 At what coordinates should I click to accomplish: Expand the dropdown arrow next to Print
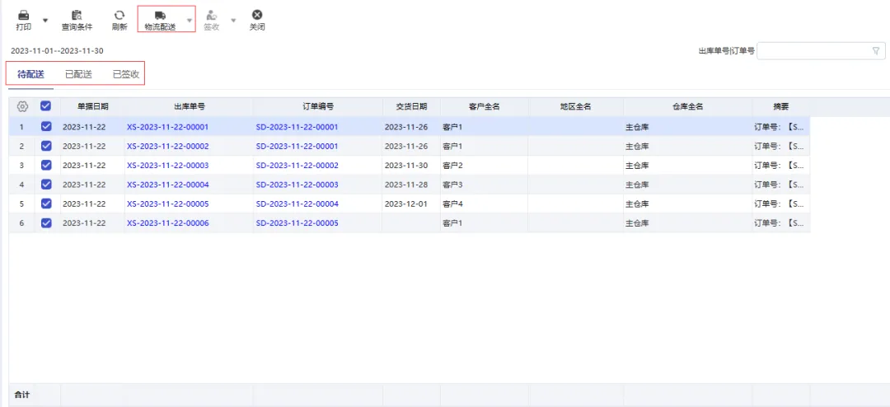[x=44, y=21]
